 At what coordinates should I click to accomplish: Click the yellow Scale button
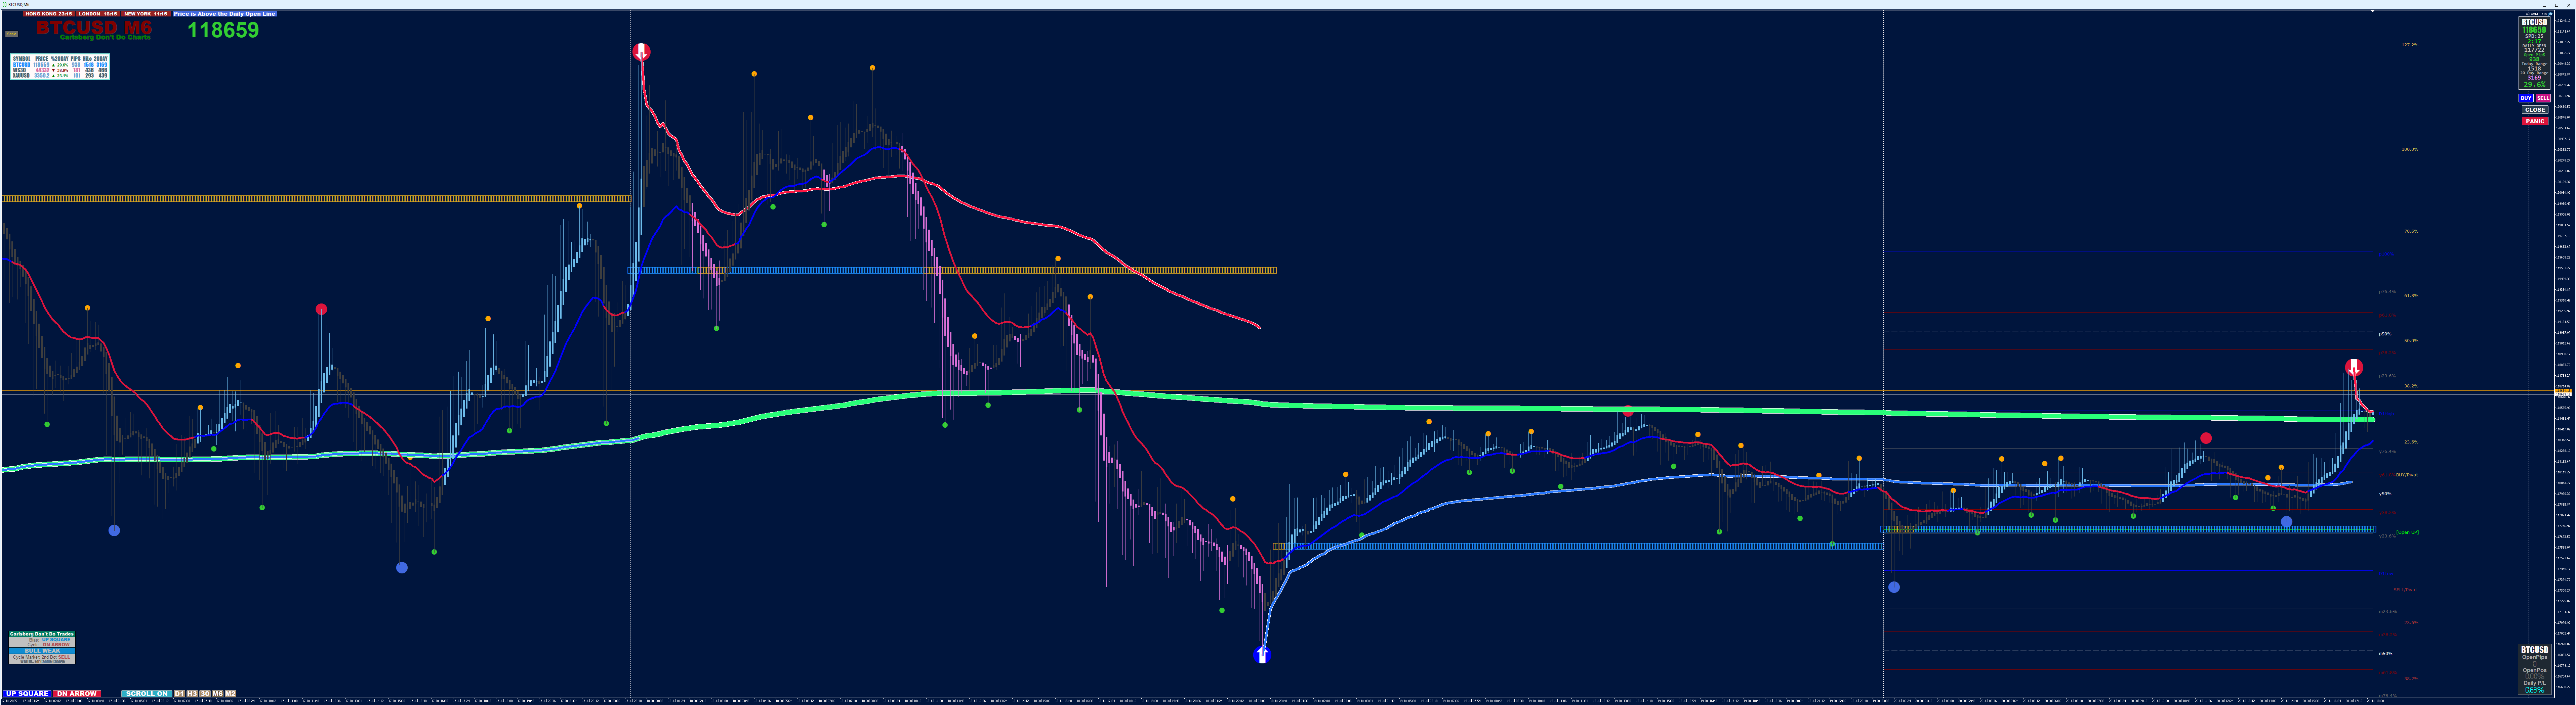click(12, 34)
